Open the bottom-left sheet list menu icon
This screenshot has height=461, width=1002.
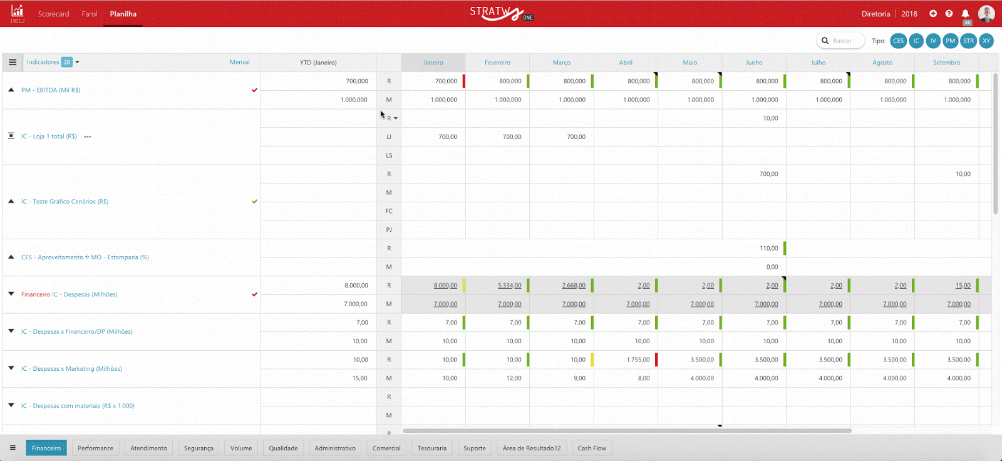pyautogui.click(x=13, y=448)
